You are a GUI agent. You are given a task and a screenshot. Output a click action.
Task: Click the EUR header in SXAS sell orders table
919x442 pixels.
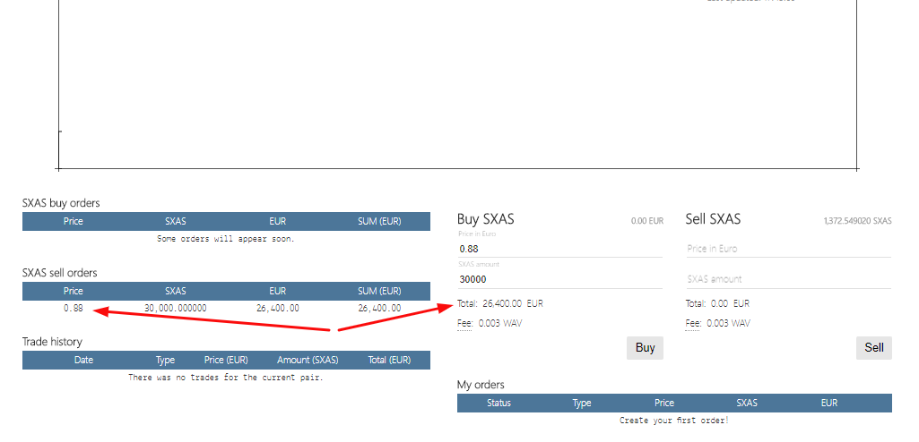point(277,291)
